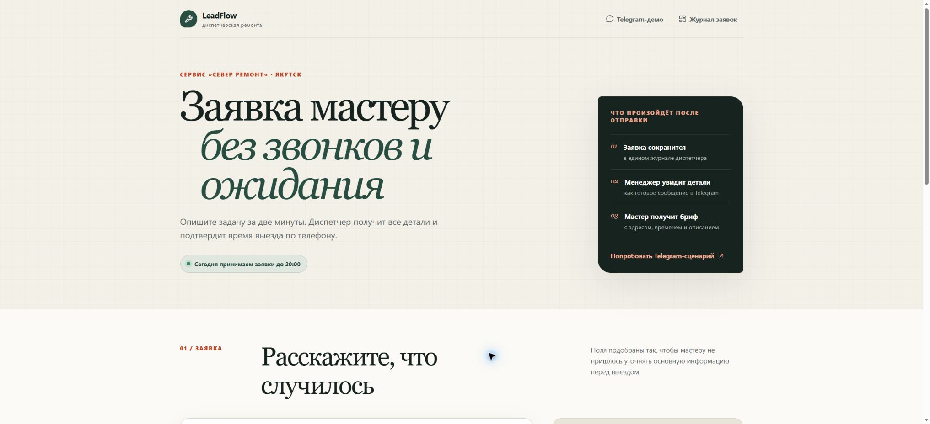The image size is (930, 424).
Task: Click the Поля подобраны так paragraph
Action: click(x=660, y=361)
